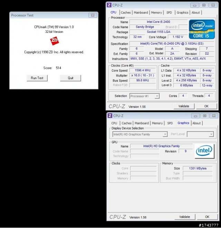The height and width of the screenshot is (228, 221).
Task: Click Quit in Processor Test
Action: 70,78
